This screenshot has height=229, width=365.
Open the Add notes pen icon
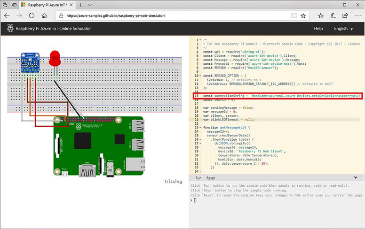tap(333, 15)
